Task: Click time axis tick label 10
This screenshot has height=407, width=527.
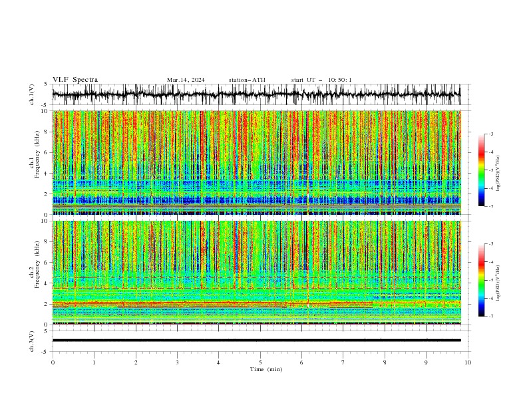Action: (468, 362)
